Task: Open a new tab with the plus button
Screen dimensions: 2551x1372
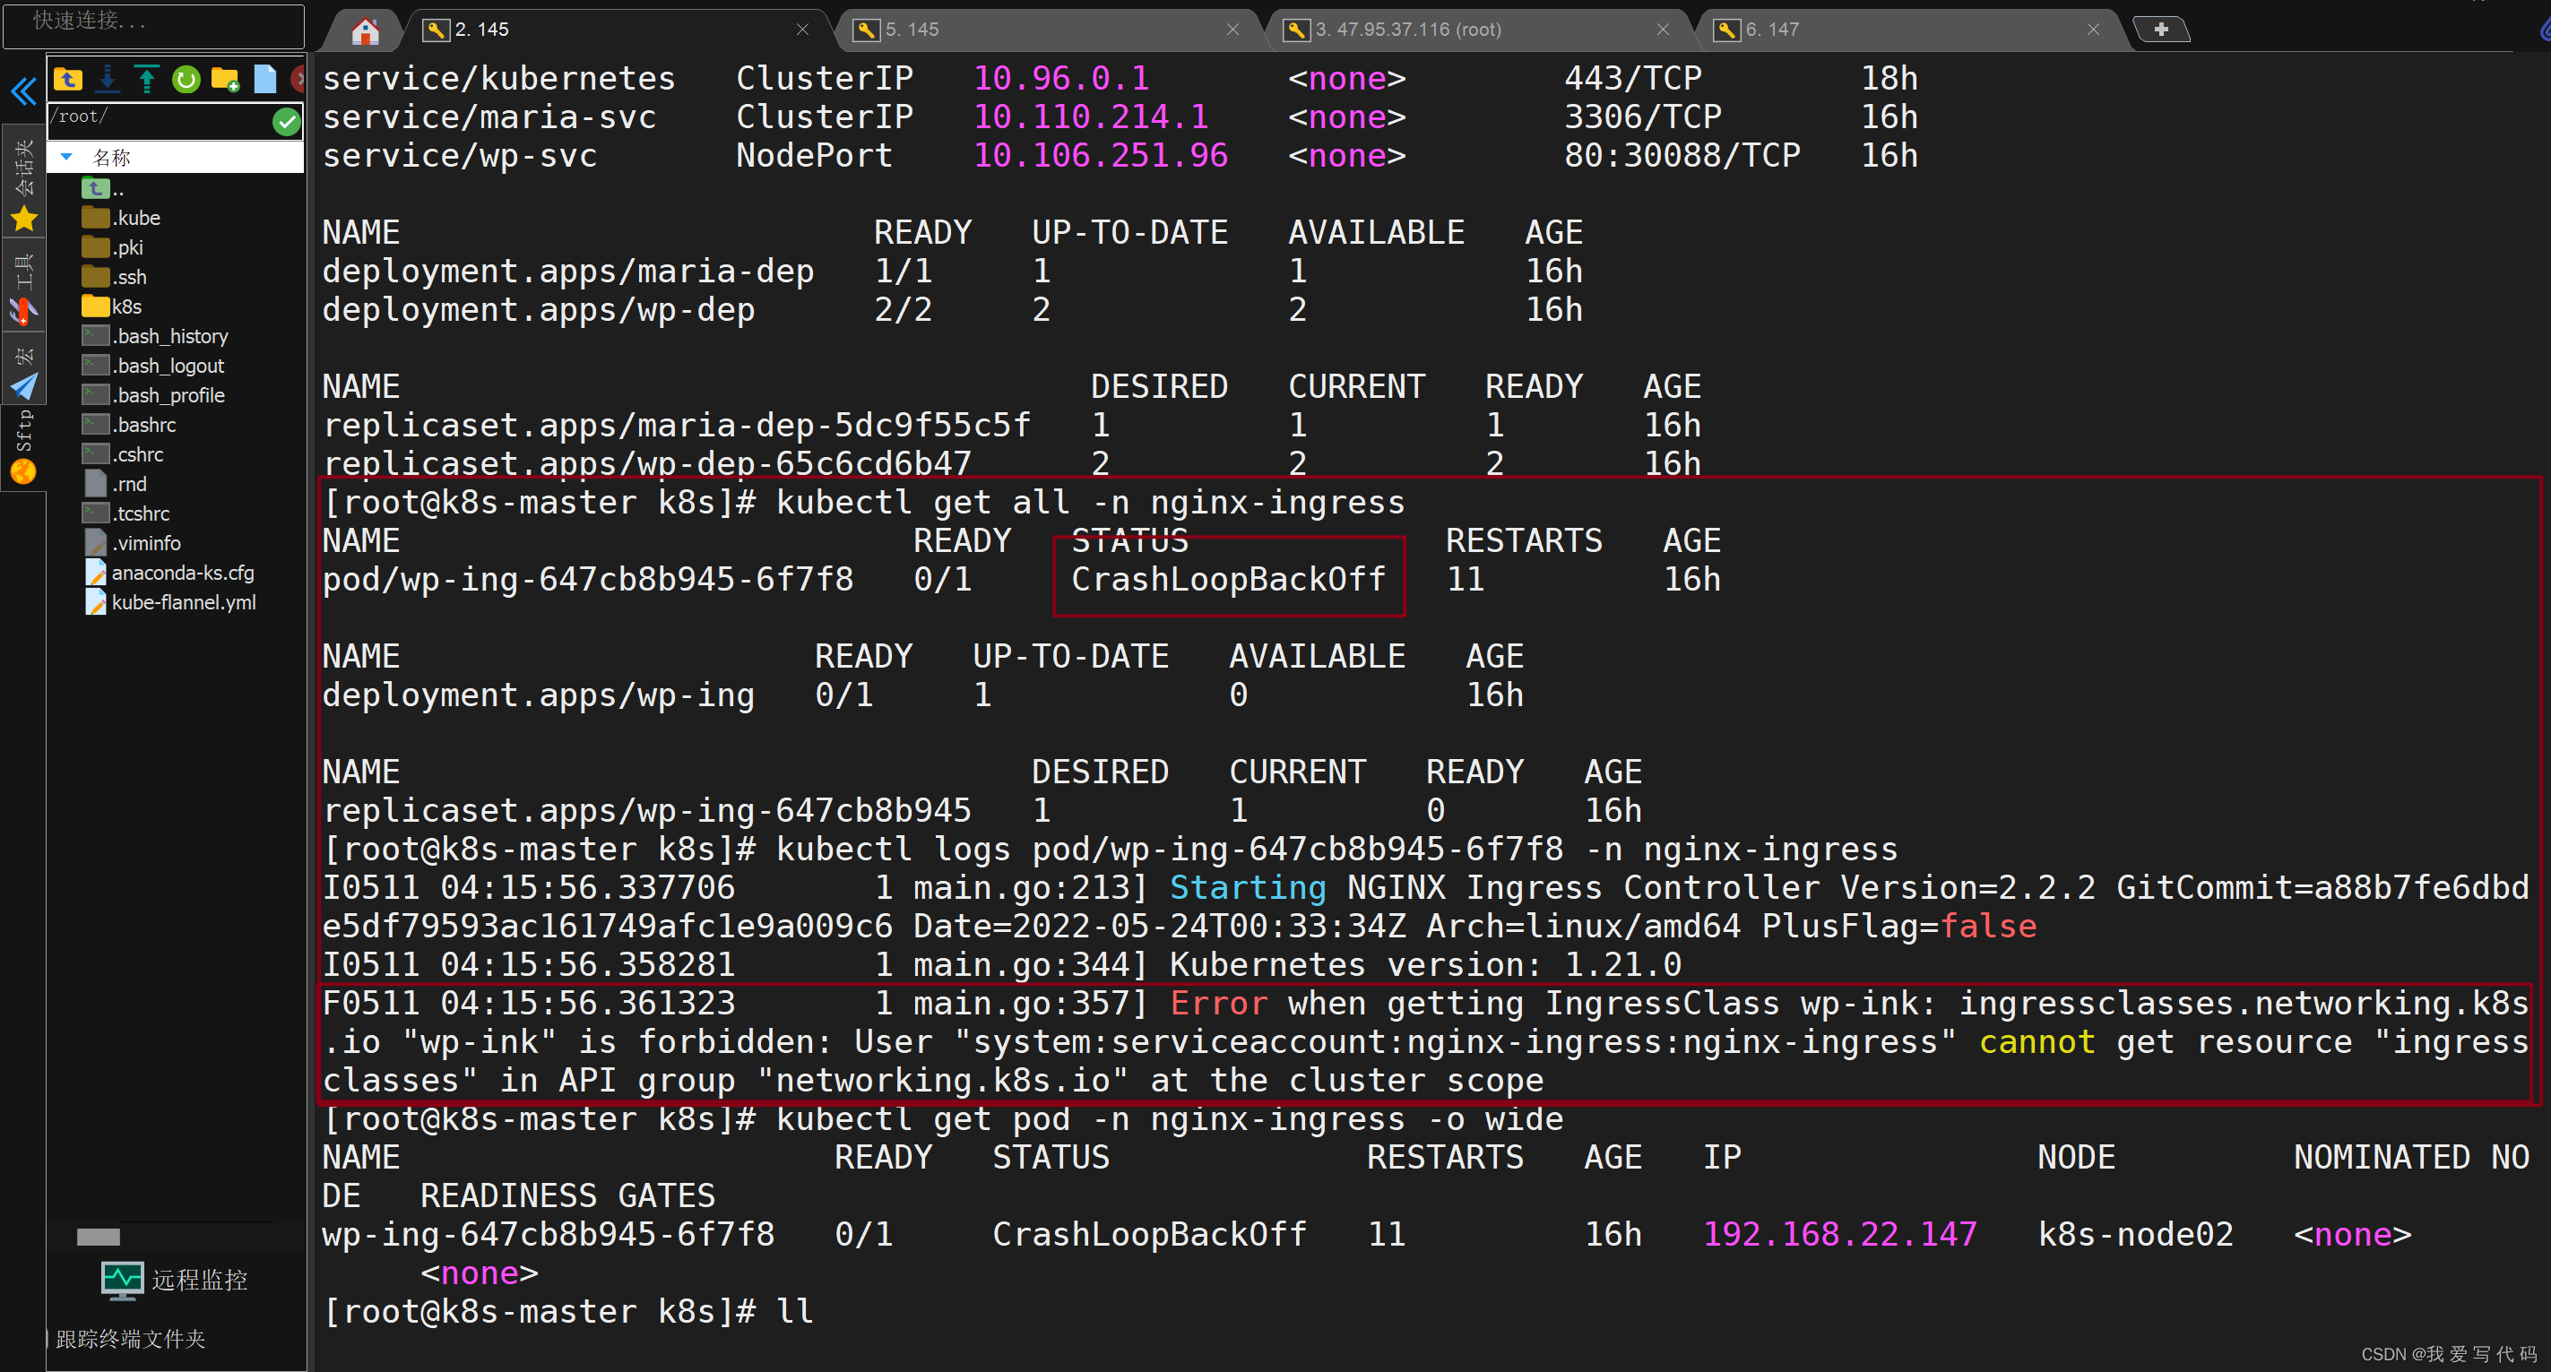Action: 2160,30
